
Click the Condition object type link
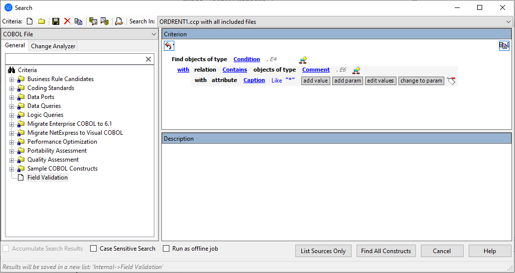(x=247, y=59)
